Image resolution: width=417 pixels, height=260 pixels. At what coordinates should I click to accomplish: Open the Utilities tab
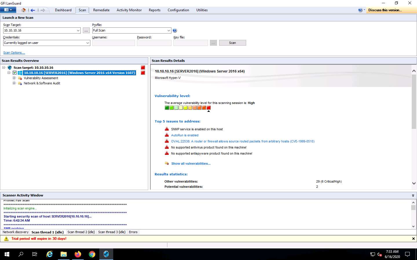202,10
